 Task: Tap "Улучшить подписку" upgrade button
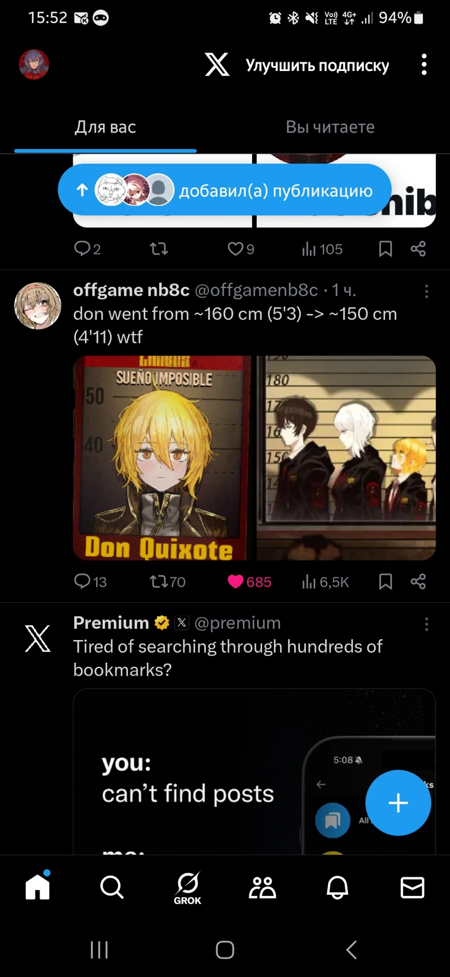tap(317, 66)
